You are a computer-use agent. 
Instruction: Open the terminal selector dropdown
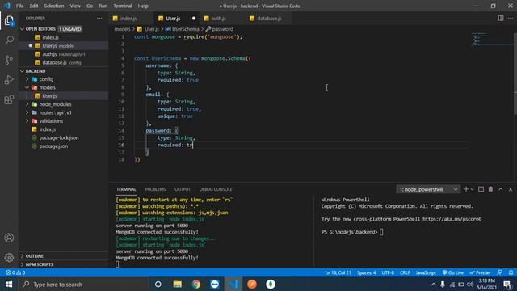427,189
